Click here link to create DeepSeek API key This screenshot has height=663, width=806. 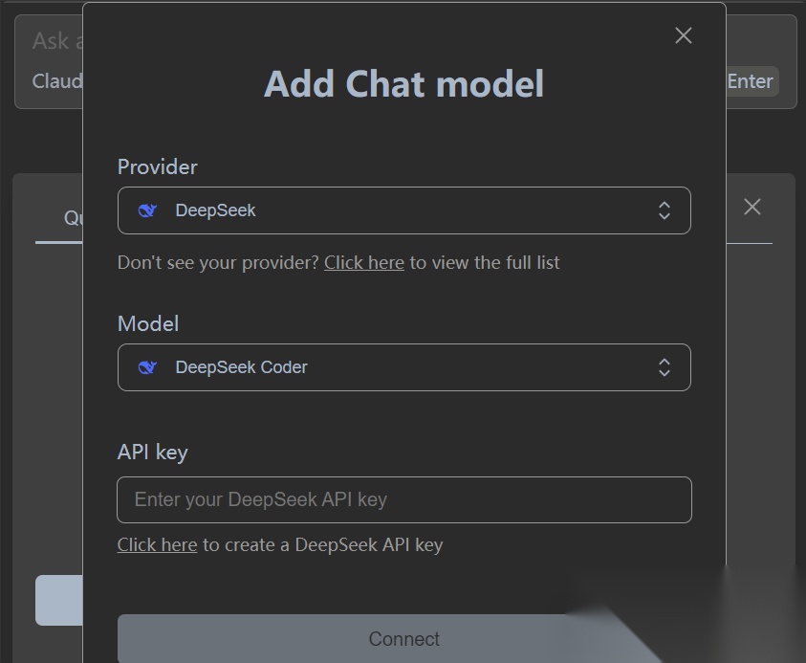click(x=158, y=544)
